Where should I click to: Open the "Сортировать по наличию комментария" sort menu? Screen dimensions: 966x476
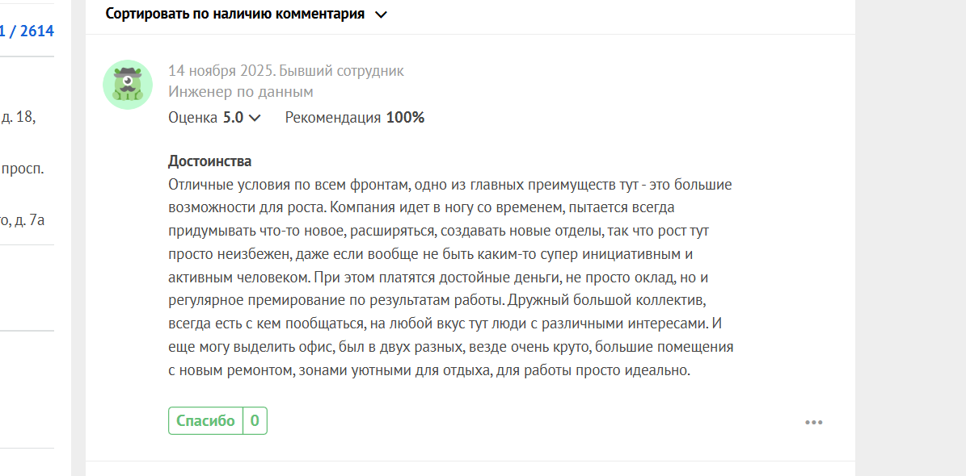point(235,14)
